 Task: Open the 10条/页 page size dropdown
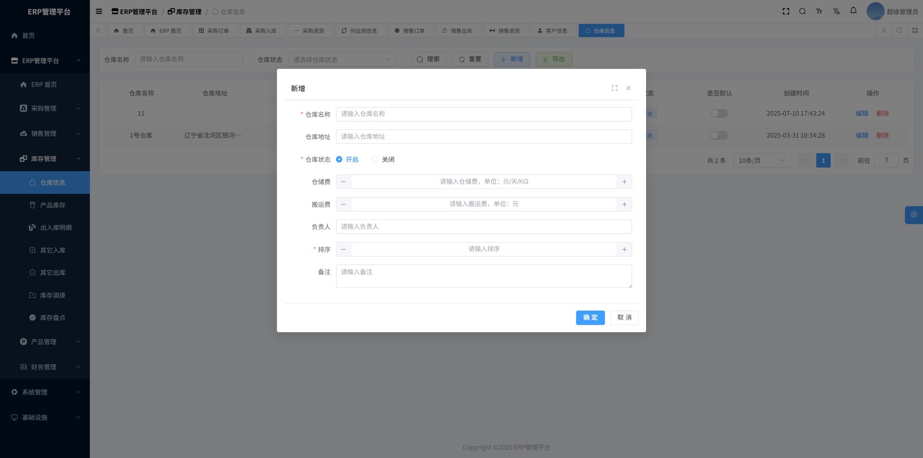coord(762,161)
